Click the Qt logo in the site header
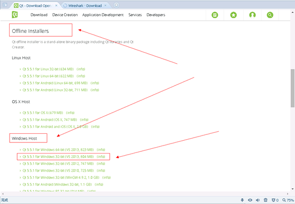 (x=15, y=15)
